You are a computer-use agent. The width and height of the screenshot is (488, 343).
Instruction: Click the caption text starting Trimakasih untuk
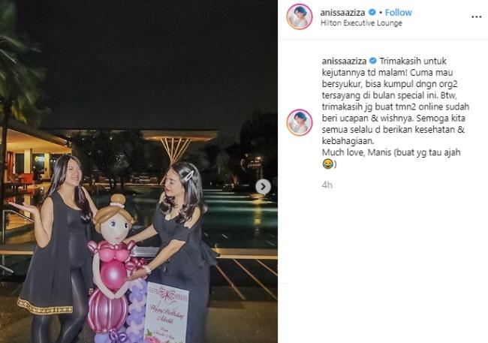tap(395, 101)
